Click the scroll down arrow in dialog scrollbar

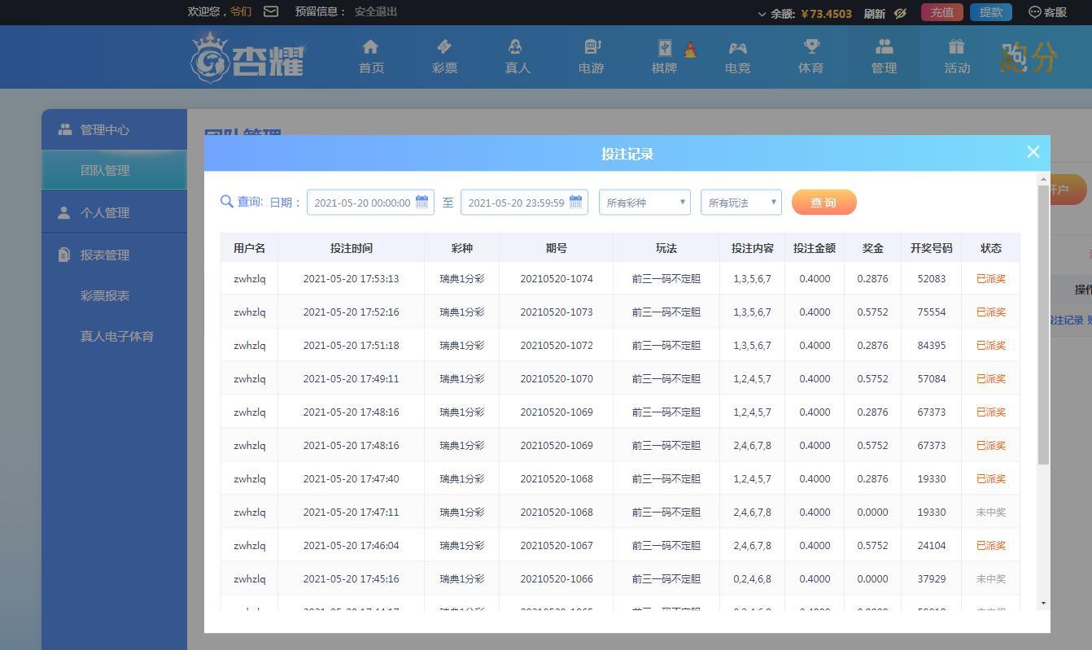[x=1043, y=603]
